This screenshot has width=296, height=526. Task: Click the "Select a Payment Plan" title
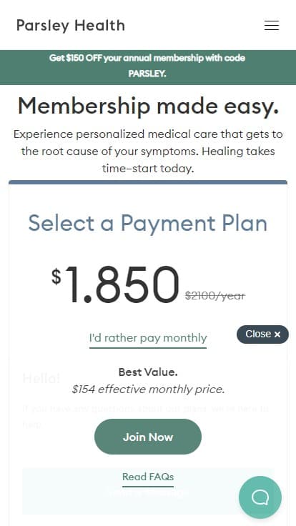tap(148, 223)
